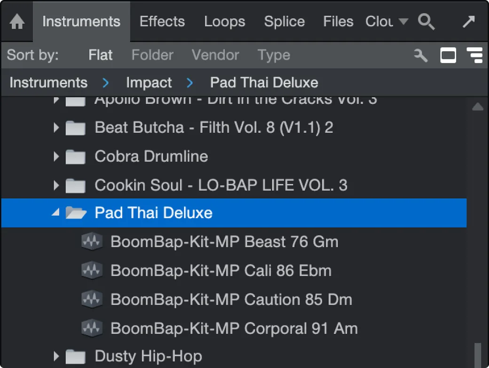Select BoomBap-Kit-MP Cali 86 Ebm preset
Viewport: 489px width, 368px height.
[234, 270]
